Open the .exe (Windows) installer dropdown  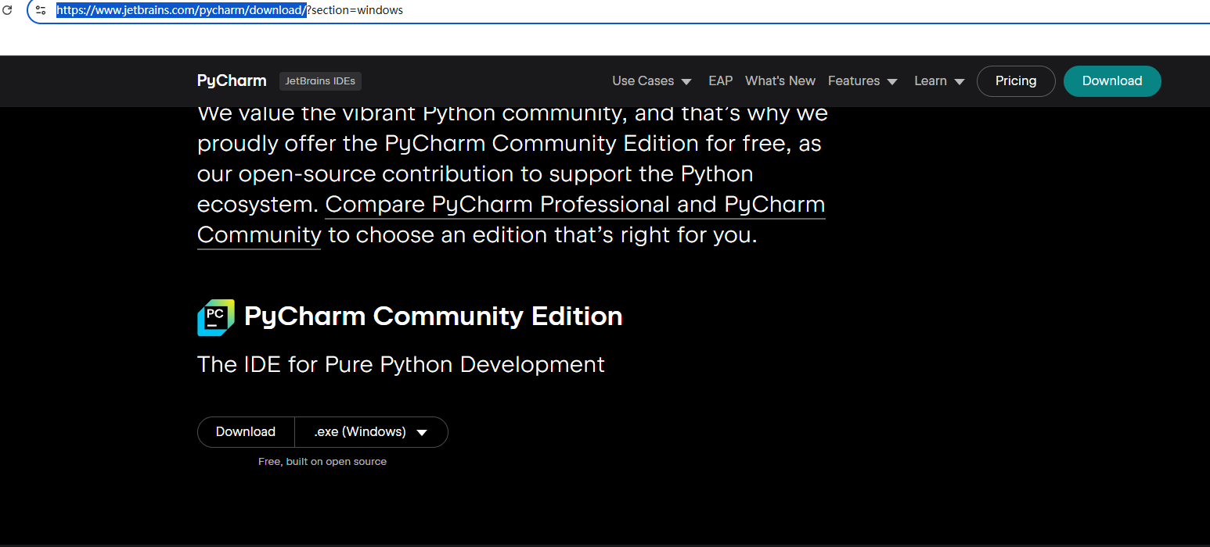371,432
